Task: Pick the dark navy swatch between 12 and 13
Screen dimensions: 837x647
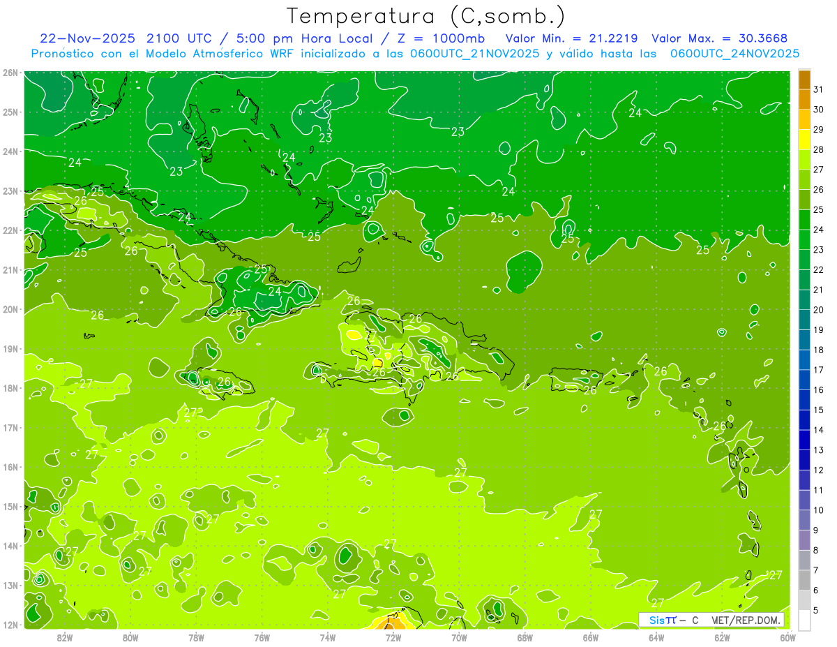Action: click(x=804, y=459)
